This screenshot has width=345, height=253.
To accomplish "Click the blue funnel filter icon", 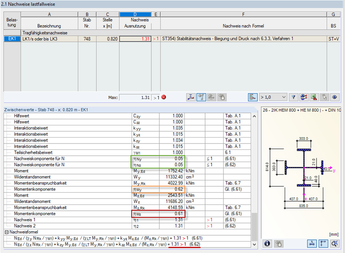I will coord(293,97).
